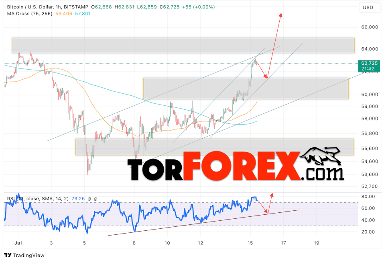
Task: Click the change value +55 (+0.09%)
Action: pos(198,7)
